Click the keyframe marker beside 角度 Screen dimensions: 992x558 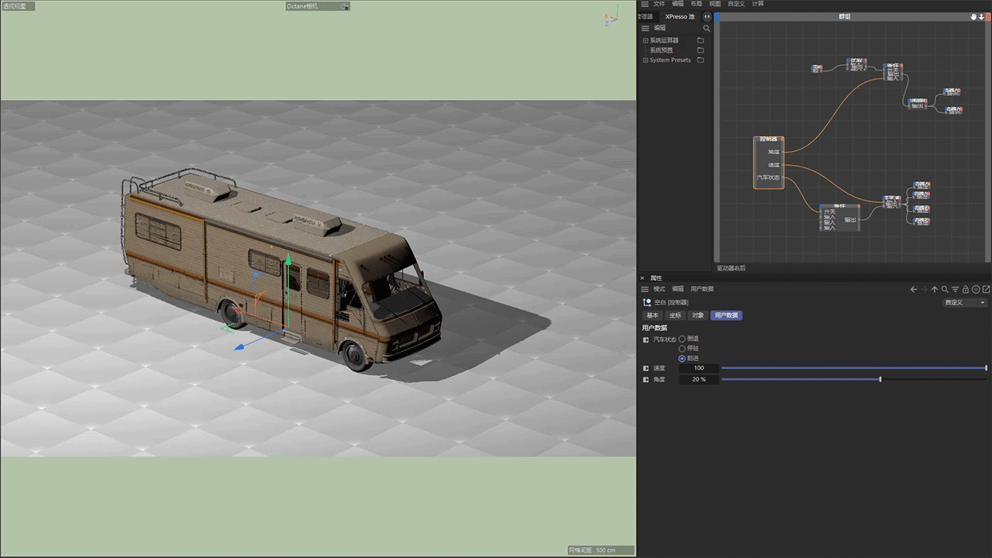[646, 380]
